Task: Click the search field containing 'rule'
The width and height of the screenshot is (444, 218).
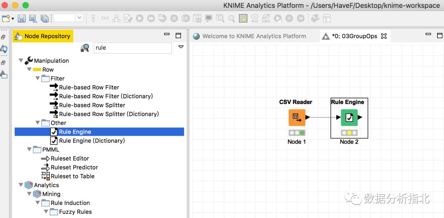Action: pos(132,48)
